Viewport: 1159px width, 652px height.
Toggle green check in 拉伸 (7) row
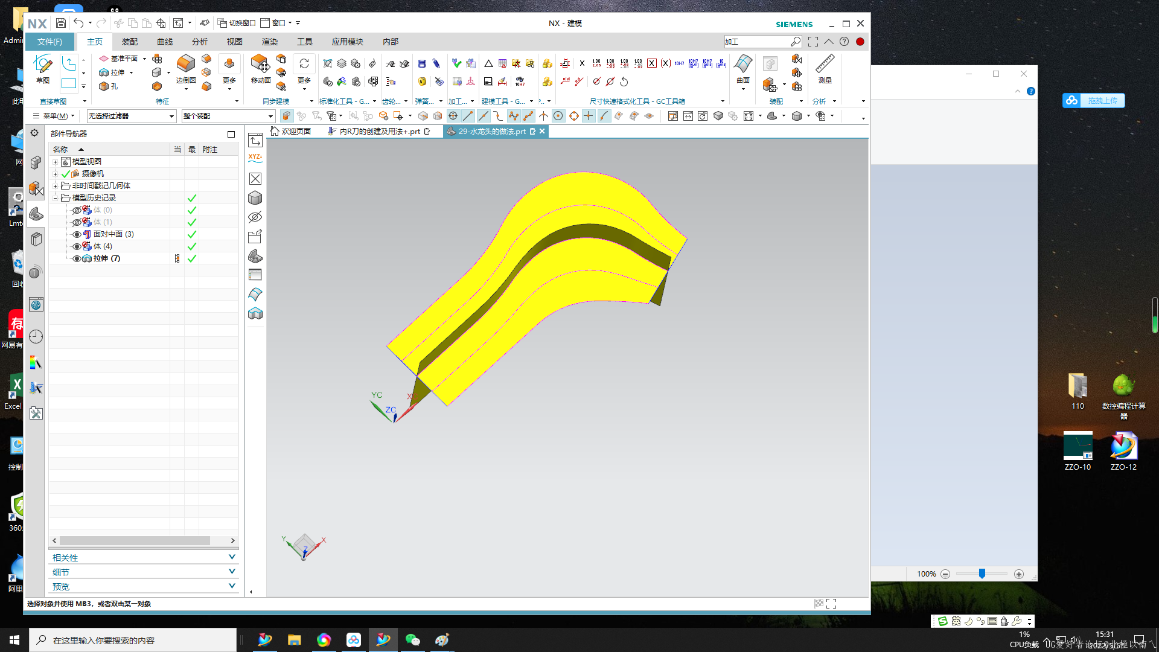point(192,258)
